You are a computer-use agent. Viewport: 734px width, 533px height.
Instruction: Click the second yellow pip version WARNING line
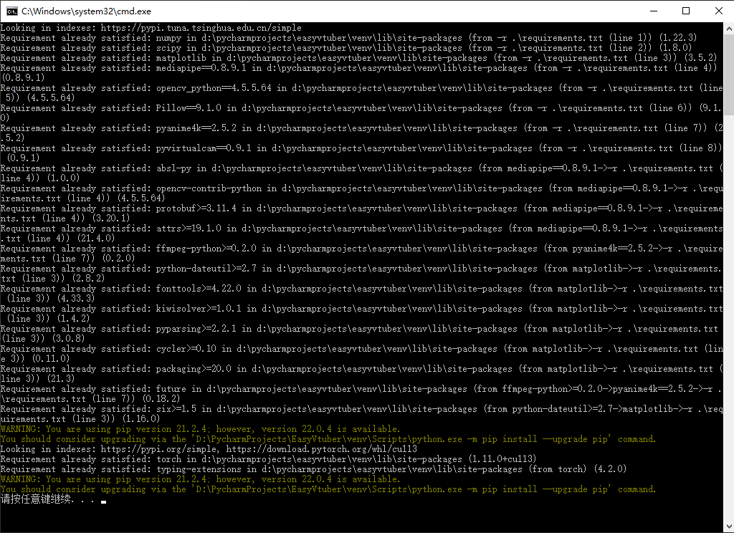point(201,480)
